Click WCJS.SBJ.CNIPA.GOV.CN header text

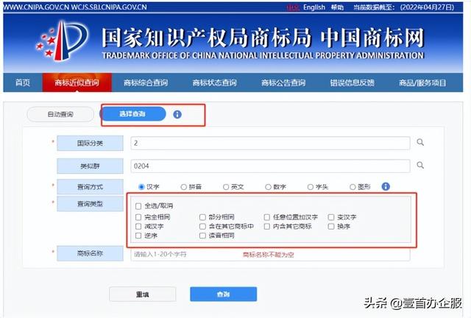pyautogui.click(x=109, y=7)
